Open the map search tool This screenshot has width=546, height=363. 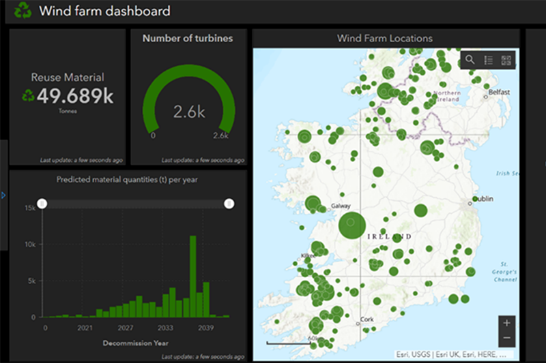pyautogui.click(x=470, y=60)
